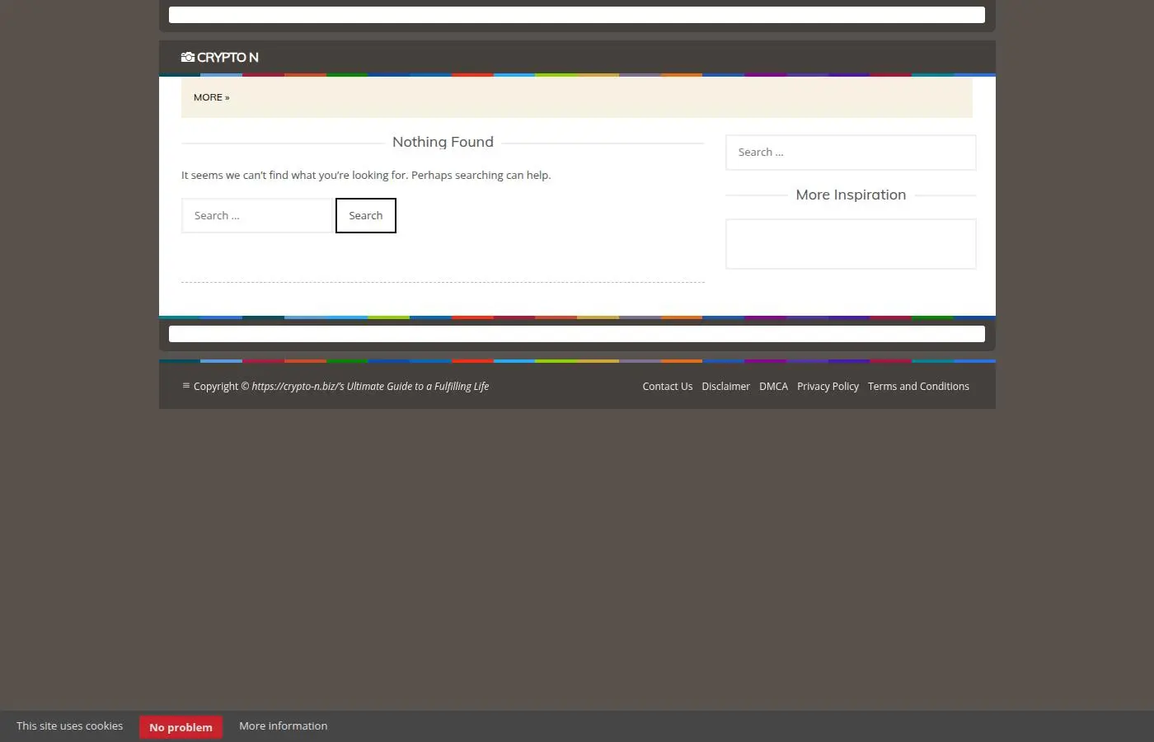This screenshot has width=1154, height=742.
Task: Open the Contact Us page
Action: (x=668, y=386)
